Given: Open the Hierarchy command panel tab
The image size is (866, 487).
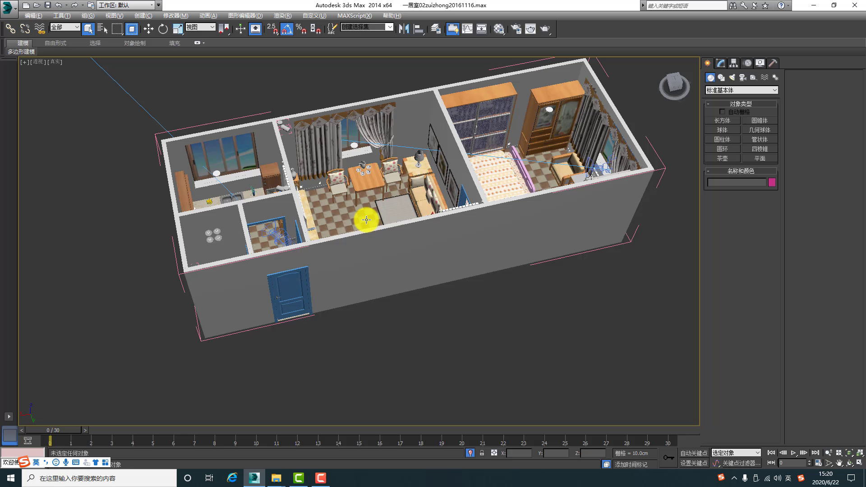Looking at the screenshot, I should 734,63.
